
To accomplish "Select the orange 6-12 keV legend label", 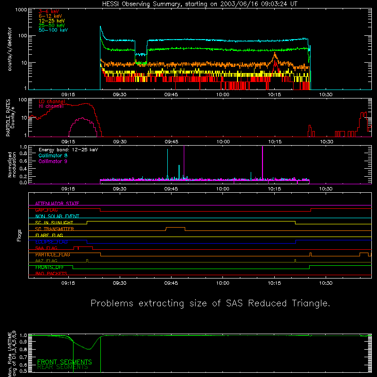I will tap(50, 16).
